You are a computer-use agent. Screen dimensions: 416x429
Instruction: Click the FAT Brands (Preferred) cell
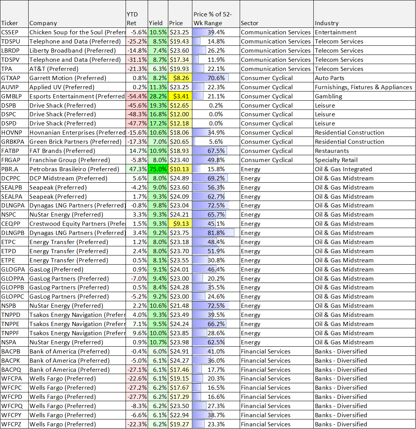[x=77, y=151]
